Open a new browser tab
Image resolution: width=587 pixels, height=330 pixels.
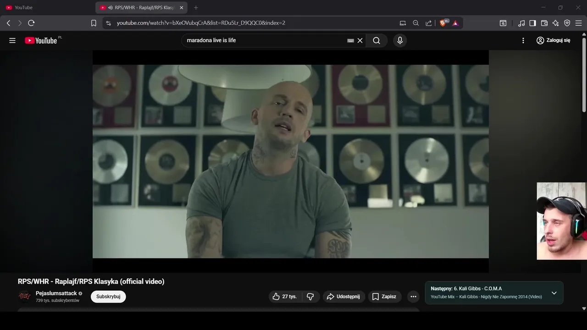click(196, 8)
